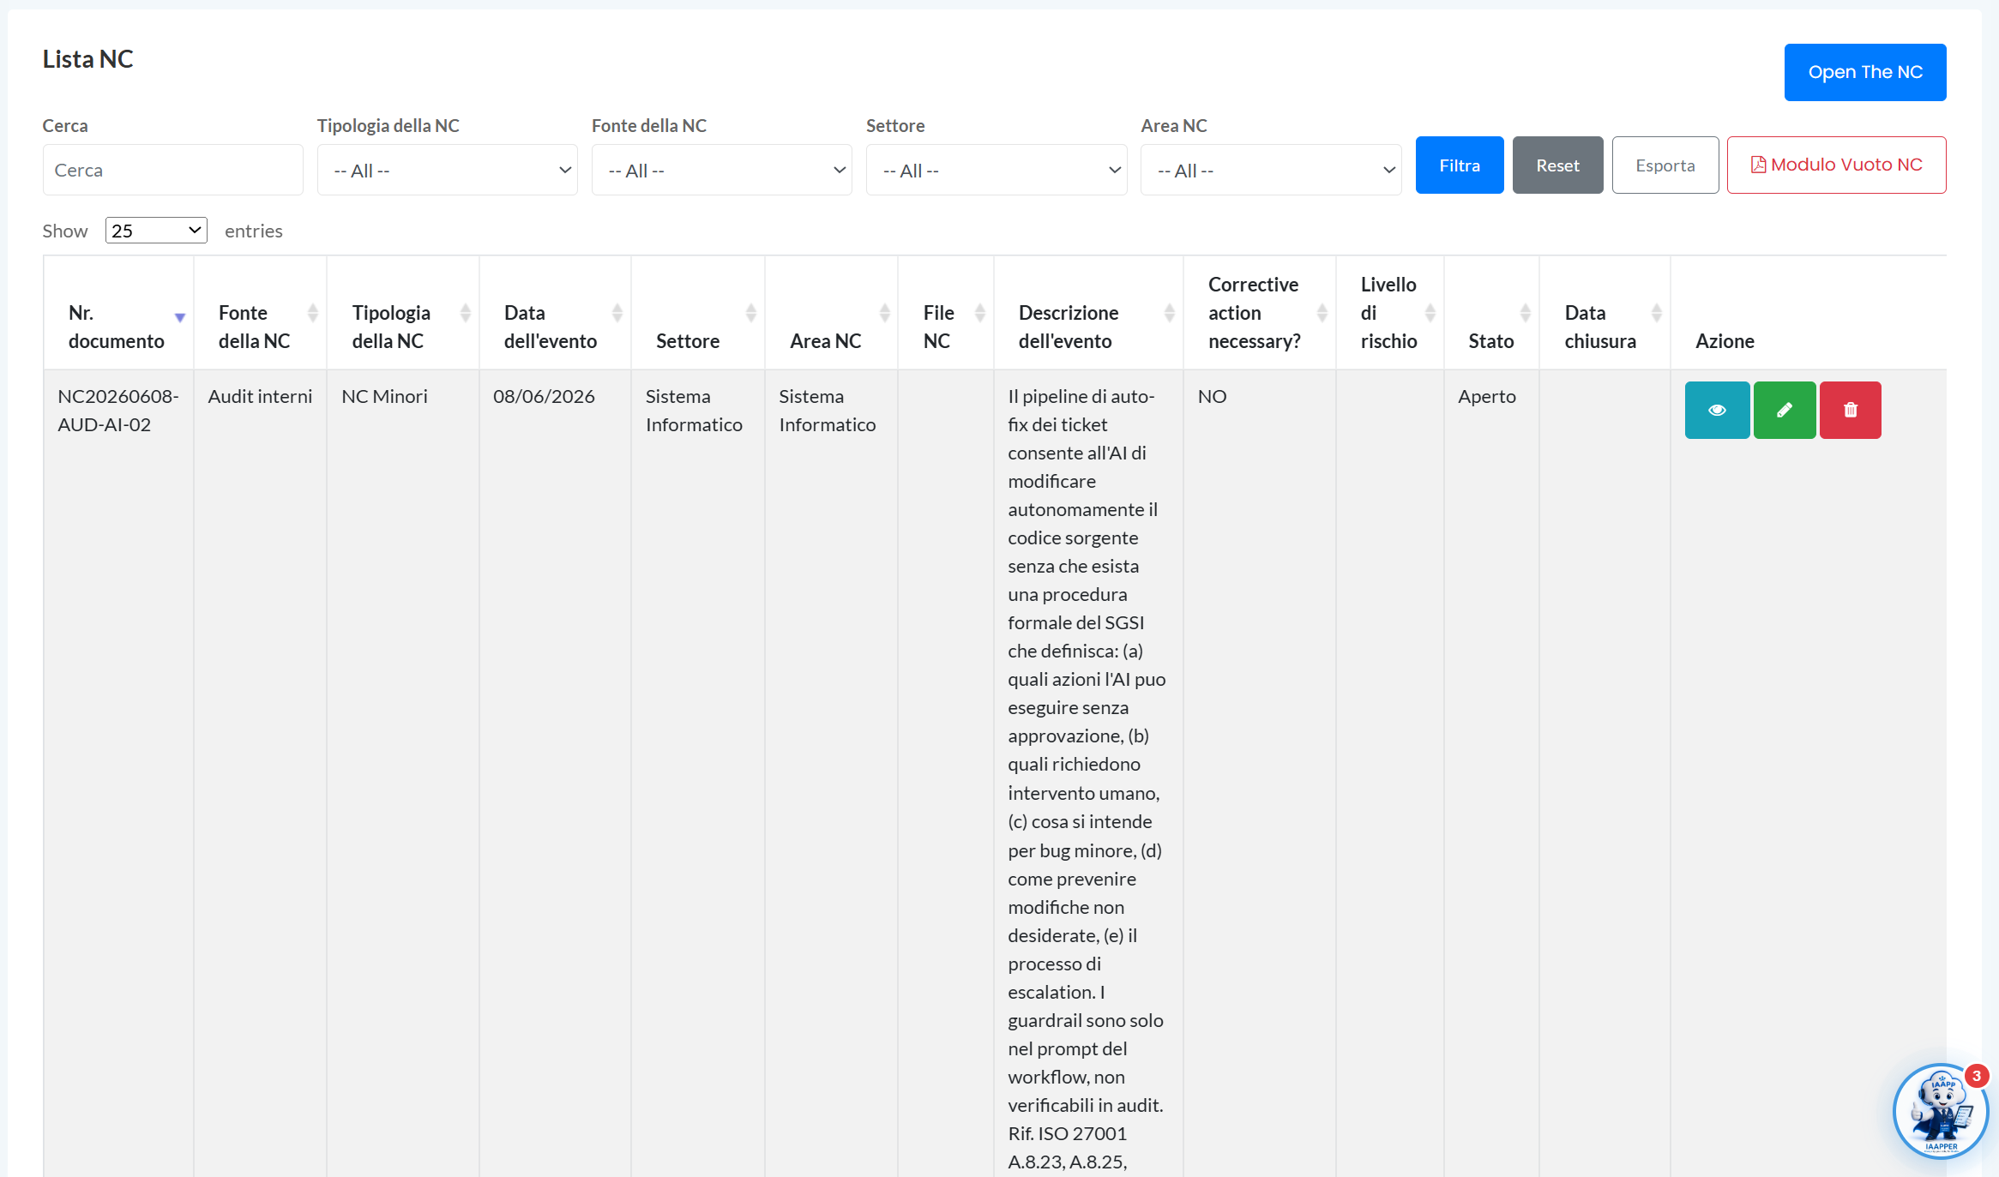This screenshot has height=1177, width=1999.
Task: Sort table by Stato column
Action: tap(1491, 313)
